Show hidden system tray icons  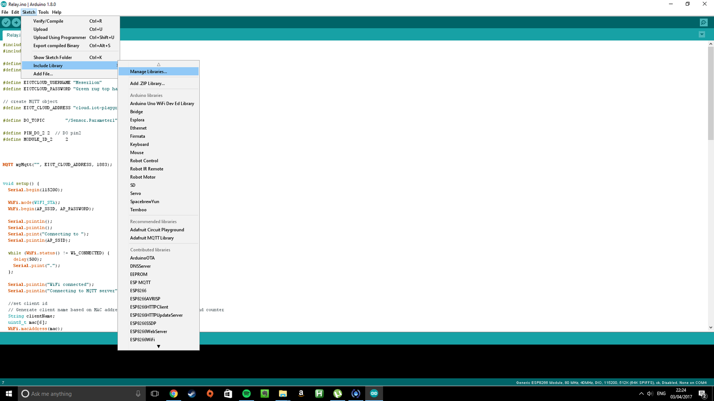(641, 394)
